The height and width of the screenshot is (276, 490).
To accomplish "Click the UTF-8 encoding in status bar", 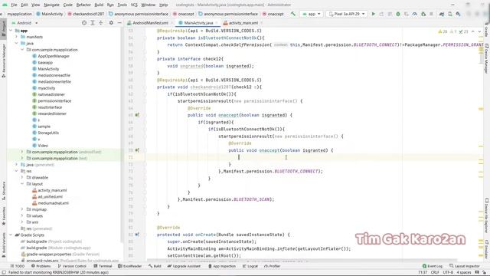I will (x=447, y=273).
